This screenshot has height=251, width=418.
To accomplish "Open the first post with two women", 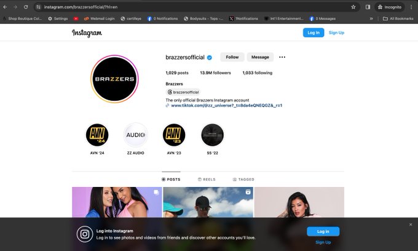I will (x=117, y=202).
